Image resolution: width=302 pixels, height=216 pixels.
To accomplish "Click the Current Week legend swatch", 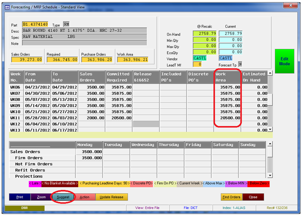I will point(190,184).
